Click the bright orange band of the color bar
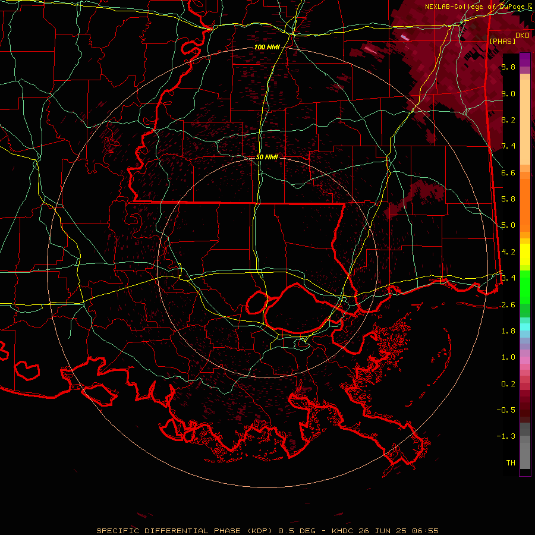535x535 pixels. 525,204
